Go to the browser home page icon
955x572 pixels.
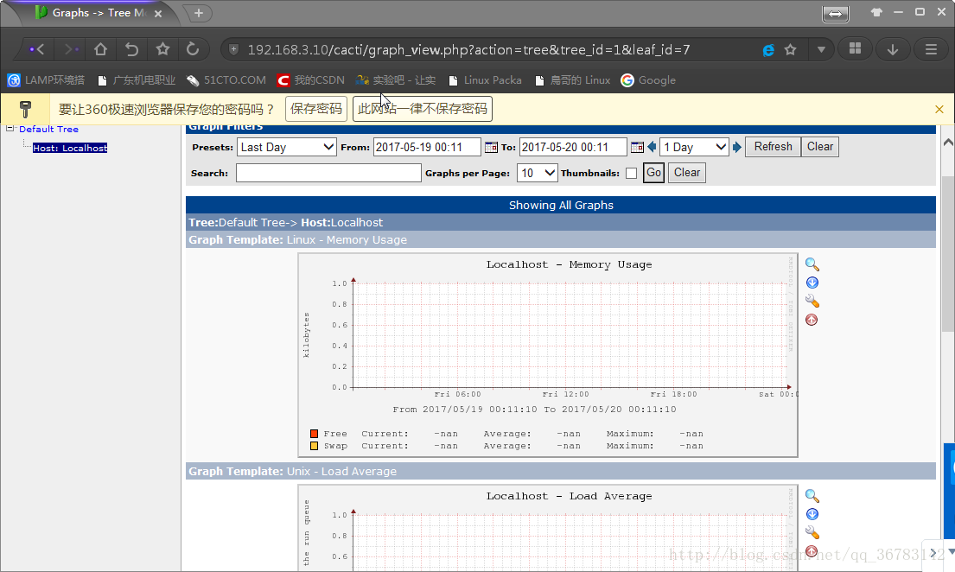pos(100,49)
